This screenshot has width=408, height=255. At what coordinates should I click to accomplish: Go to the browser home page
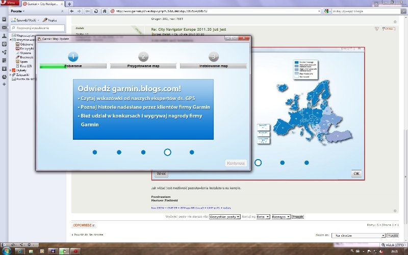coord(105,11)
